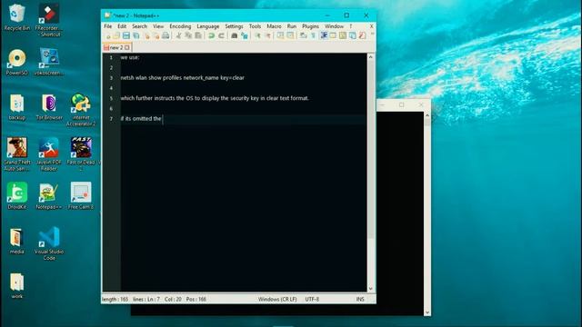Open the View menu
Viewport: 582px width, 327px height.
[158, 26]
